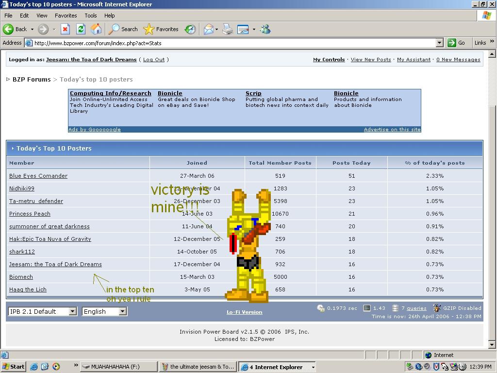Go to Home page icon
This screenshot has width=497, height=373.
96,29
